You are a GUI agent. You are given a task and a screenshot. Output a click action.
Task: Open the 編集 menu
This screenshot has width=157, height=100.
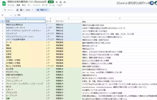tap(18, 5)
